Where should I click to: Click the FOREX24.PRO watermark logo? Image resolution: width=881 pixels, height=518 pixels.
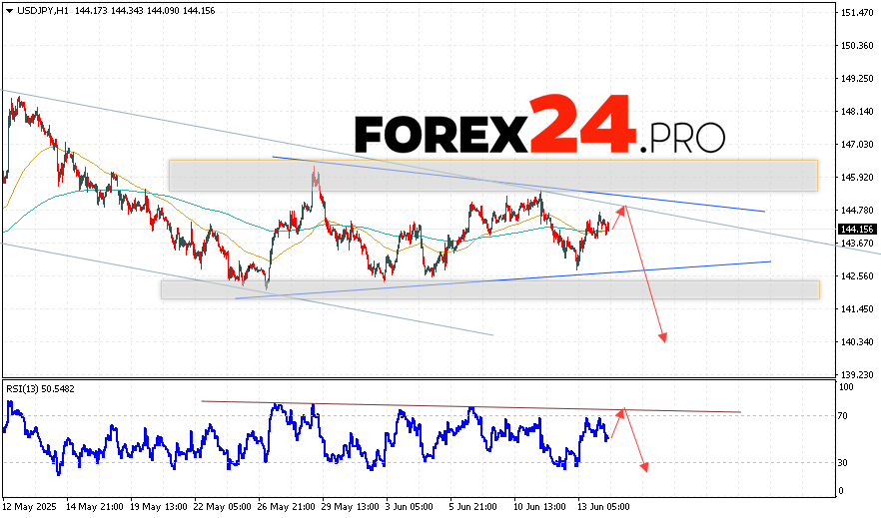click(539, 128)
